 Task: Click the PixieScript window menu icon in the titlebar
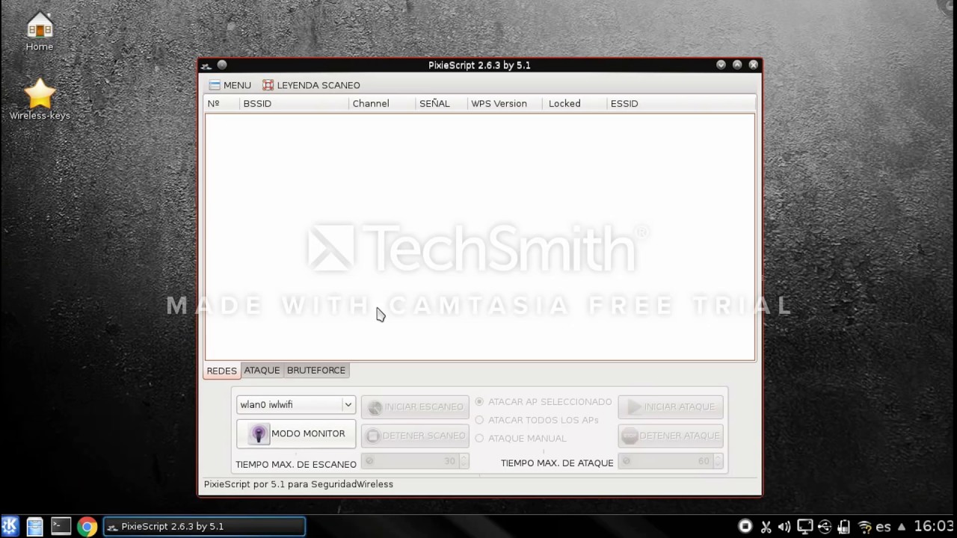click(x=206, y=66)
